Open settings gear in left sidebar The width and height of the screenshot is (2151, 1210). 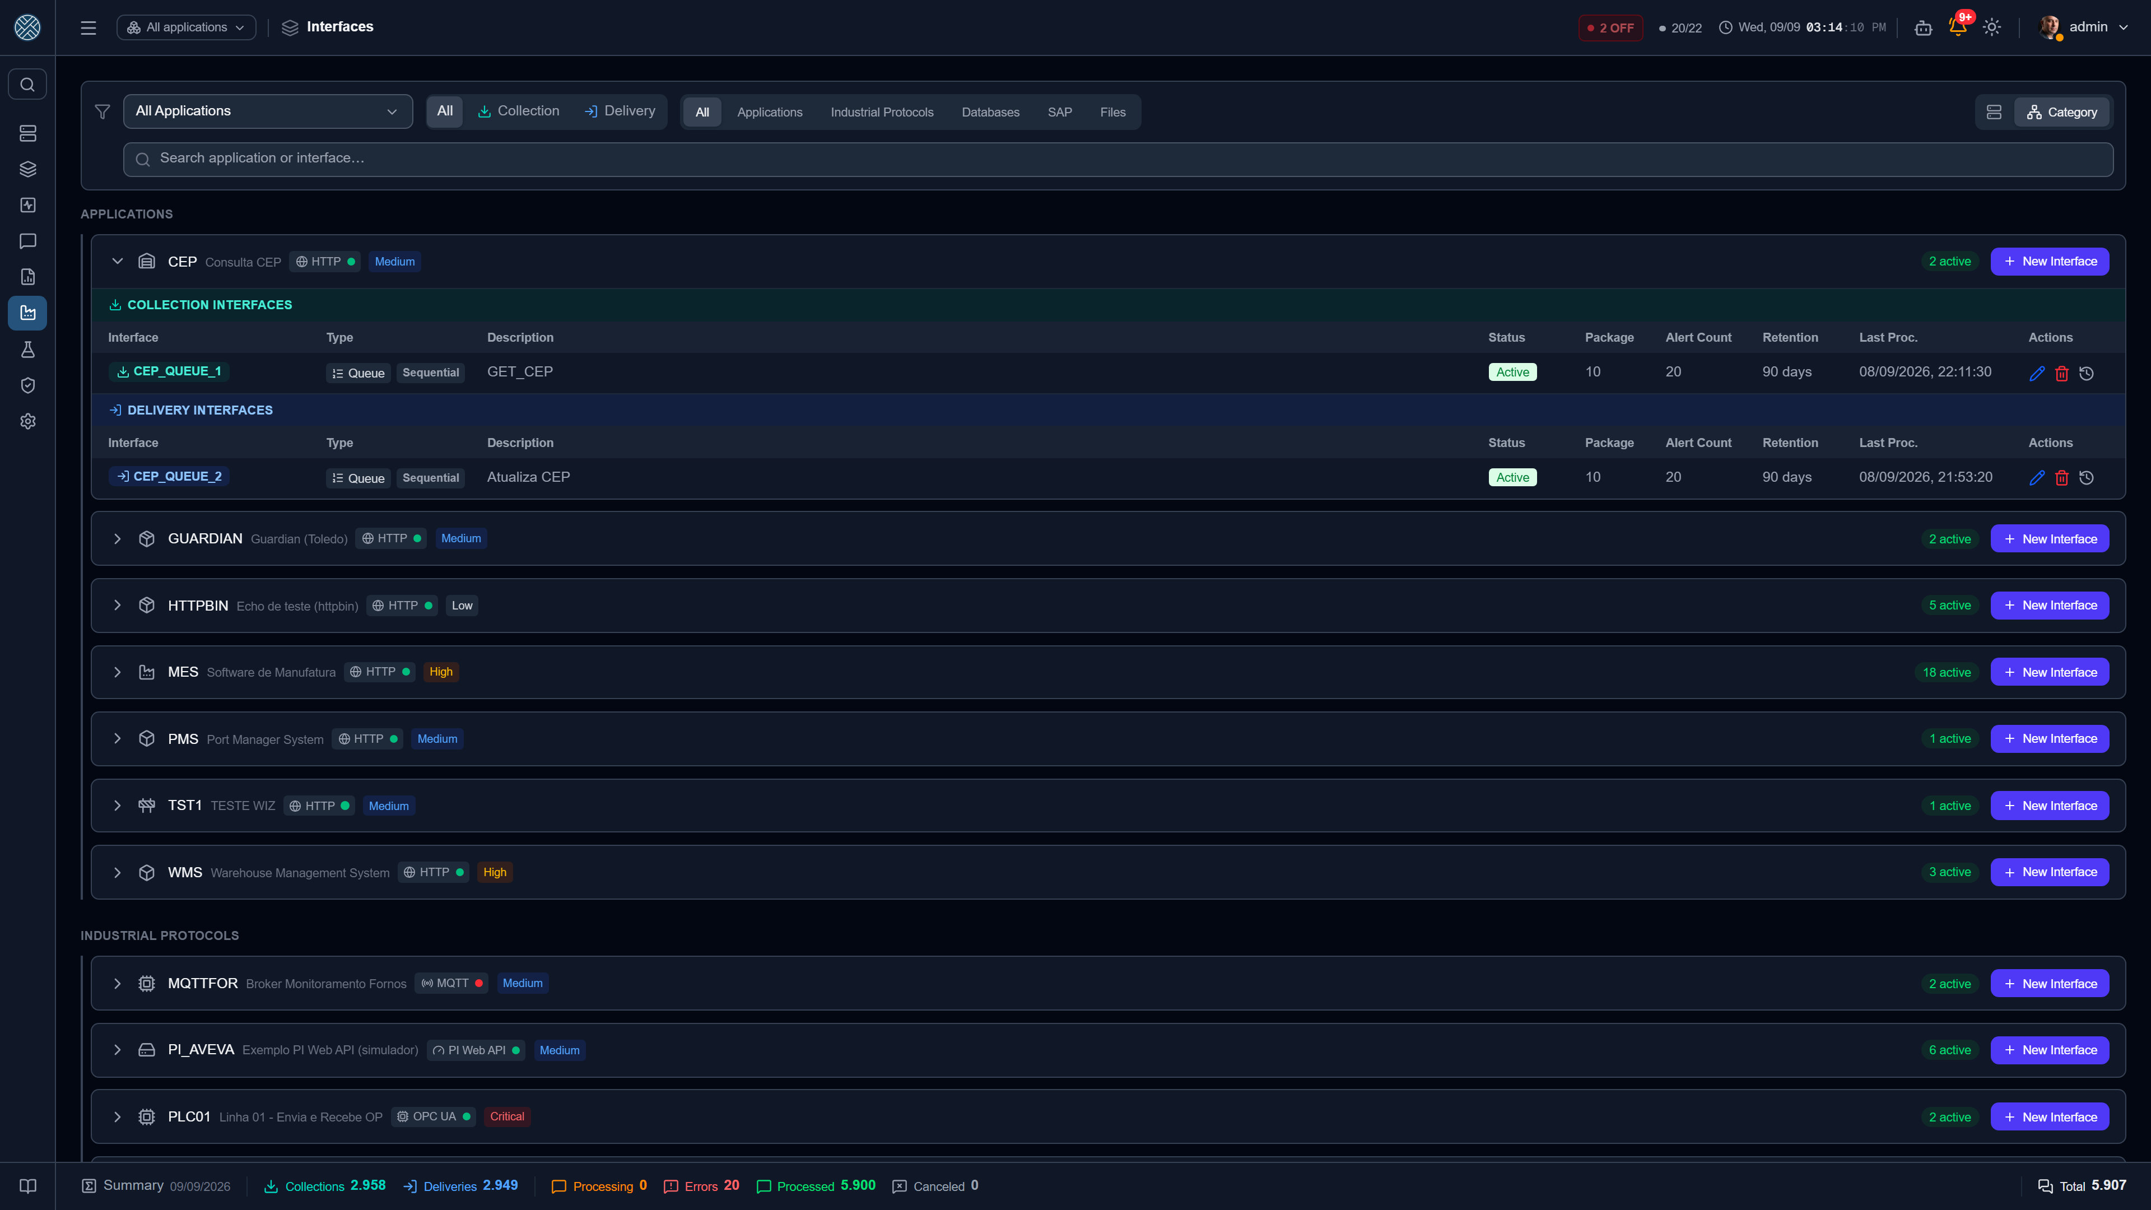[x=27, y=421]
